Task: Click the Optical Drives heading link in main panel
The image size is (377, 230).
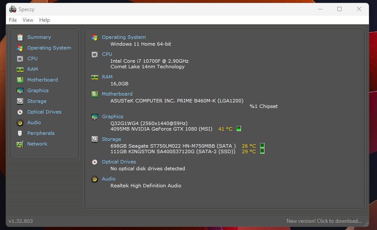Action: (119, 162)
